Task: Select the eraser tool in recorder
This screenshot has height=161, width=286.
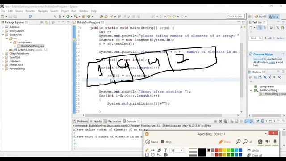Action: click(159, 150)
